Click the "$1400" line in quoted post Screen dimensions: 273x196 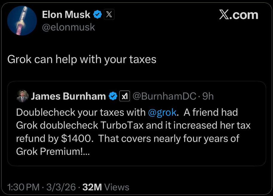coord(127,138)
